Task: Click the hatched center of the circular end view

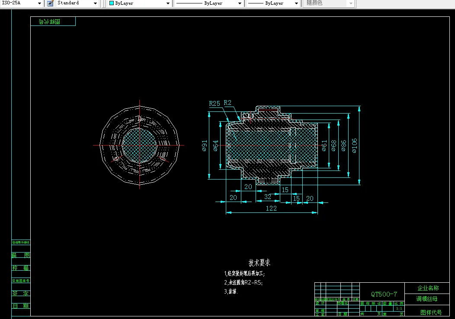Action: tap(139, 145)
